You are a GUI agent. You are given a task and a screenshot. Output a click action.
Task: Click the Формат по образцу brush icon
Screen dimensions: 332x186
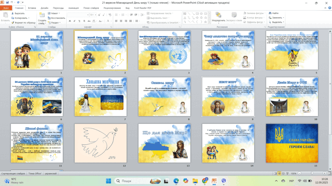(x=12, y=23)
